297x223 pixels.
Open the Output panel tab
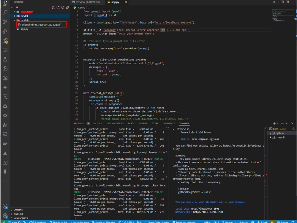(x=98, y=123)
